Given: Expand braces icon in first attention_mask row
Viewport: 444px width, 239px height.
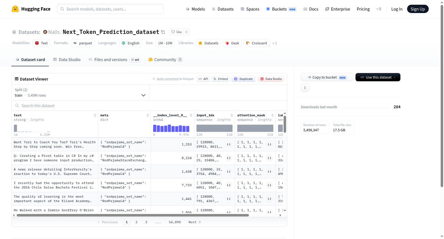Looking at the screenshot, I should click(269, 144).
